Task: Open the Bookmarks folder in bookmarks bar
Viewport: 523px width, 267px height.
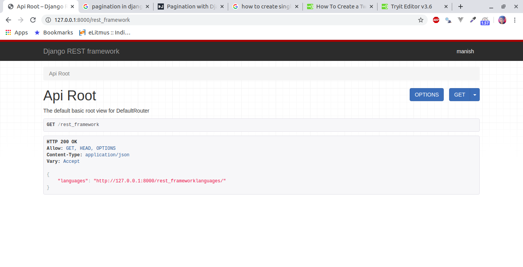Action: [x=54, y=33]
